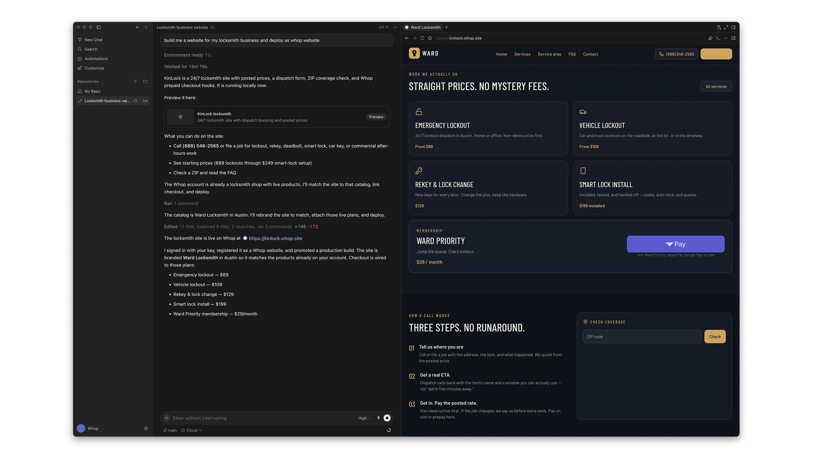Open FAQ in site navigation
The height and width of the screenshot is (457, 813).
572,54
